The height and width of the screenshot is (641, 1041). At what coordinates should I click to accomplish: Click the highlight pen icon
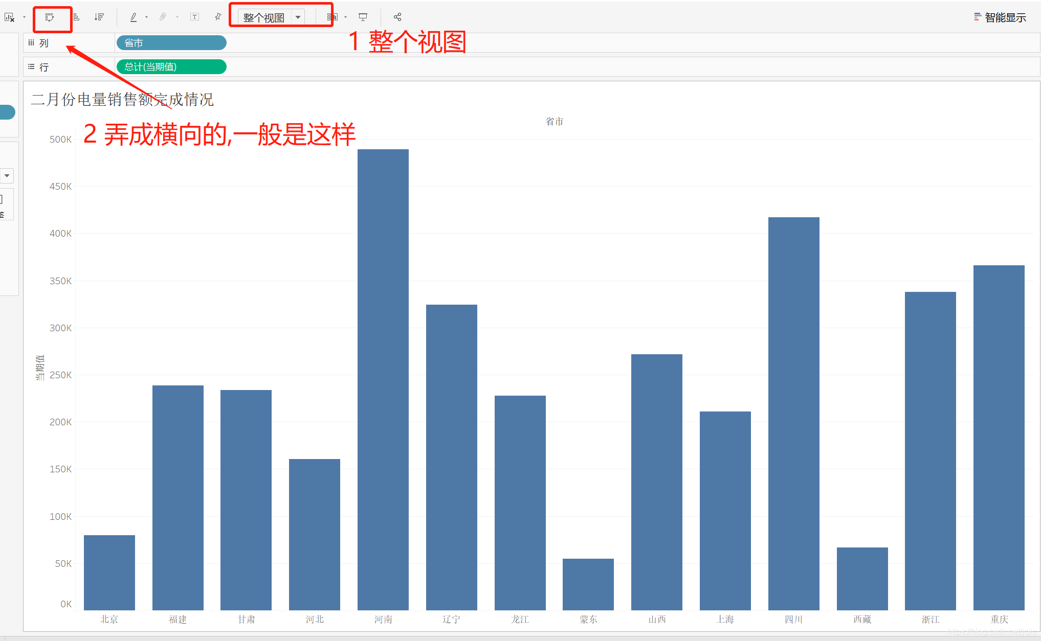point(134,17)
